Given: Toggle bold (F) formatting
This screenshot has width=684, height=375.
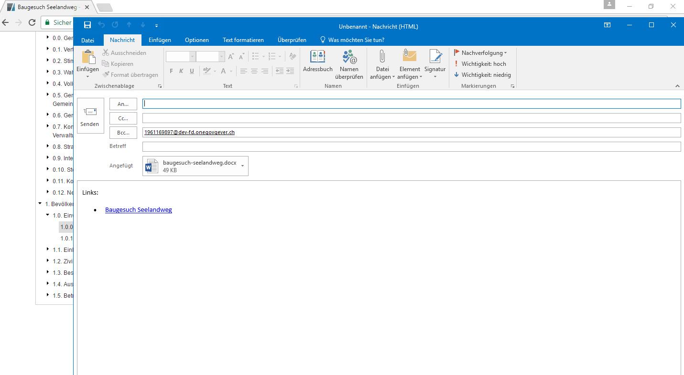Looking at the screenshot, I should (171, 71).
